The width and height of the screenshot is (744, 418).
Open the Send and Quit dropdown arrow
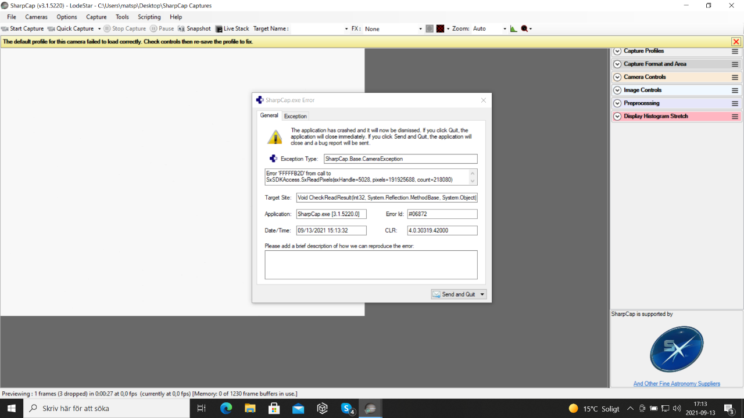482,294
